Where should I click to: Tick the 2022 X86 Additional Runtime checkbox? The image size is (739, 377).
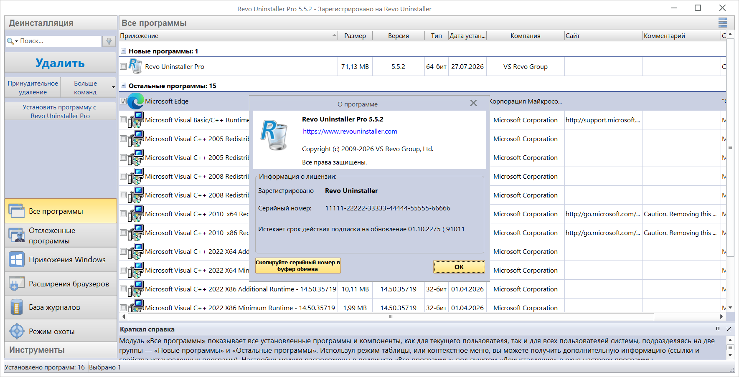[x=123, y=289]
